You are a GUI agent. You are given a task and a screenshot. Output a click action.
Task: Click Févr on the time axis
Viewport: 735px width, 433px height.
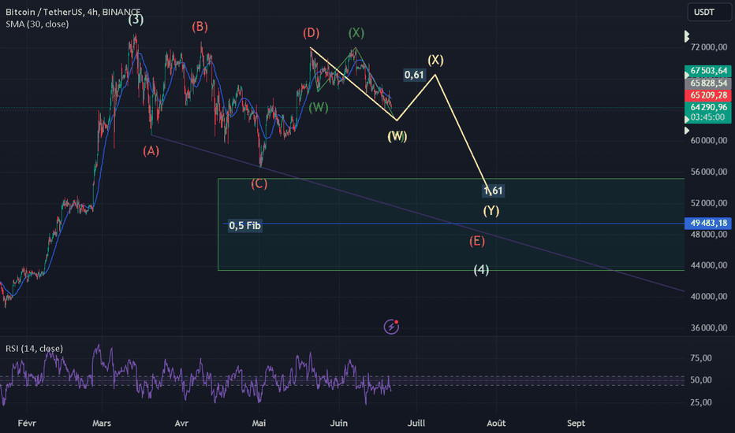(27, 424)
